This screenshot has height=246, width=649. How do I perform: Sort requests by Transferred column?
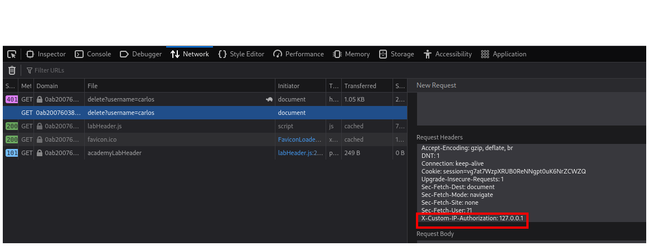[360, 86]
